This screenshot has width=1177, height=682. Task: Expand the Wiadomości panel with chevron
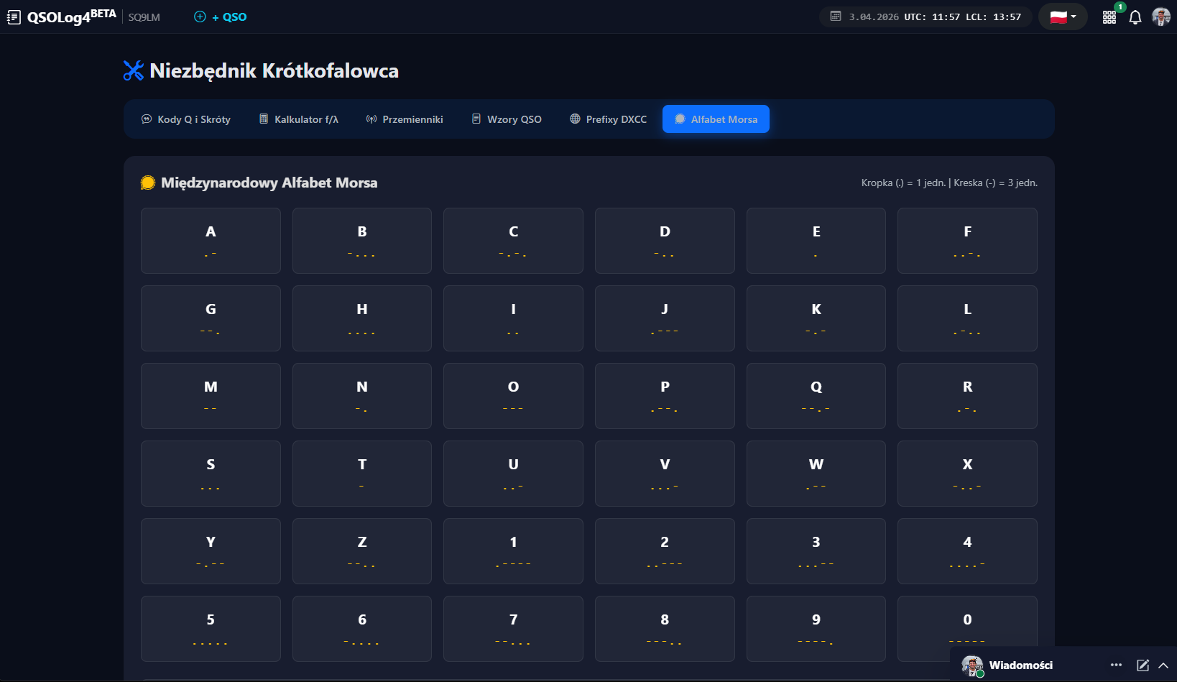pyautogui.click(x=1163, y=665)
